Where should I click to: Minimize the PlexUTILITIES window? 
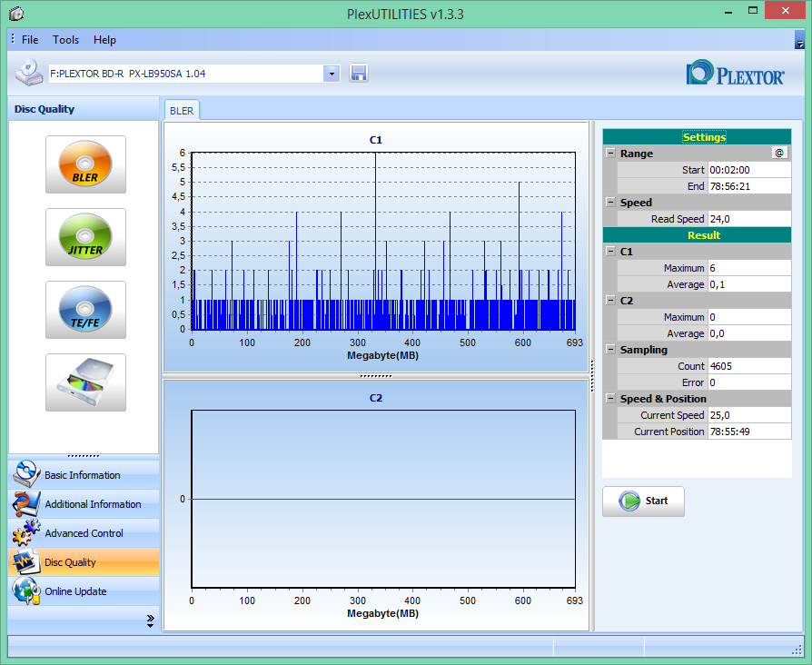click(x=728, y=12)
